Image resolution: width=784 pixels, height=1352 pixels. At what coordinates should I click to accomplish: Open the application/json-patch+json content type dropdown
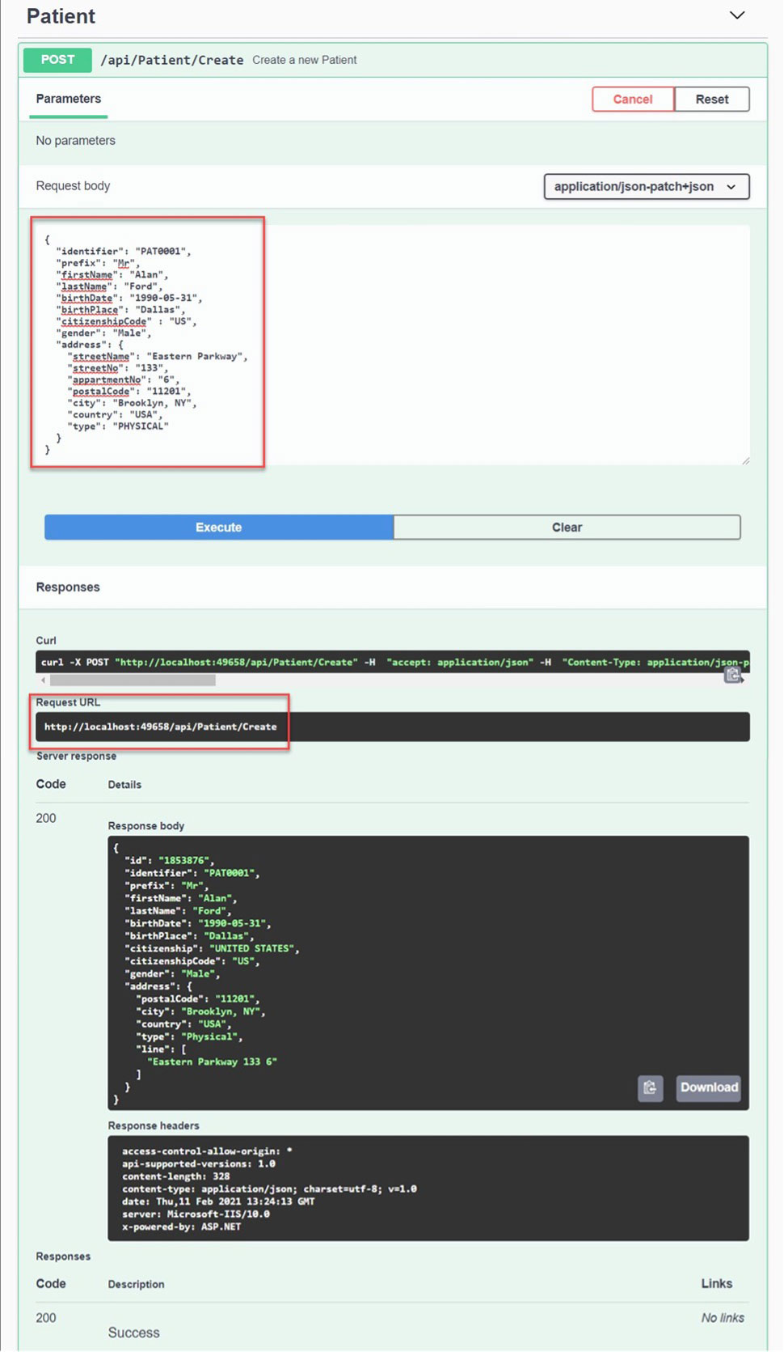pyautogui.click(x=647, y=187)
